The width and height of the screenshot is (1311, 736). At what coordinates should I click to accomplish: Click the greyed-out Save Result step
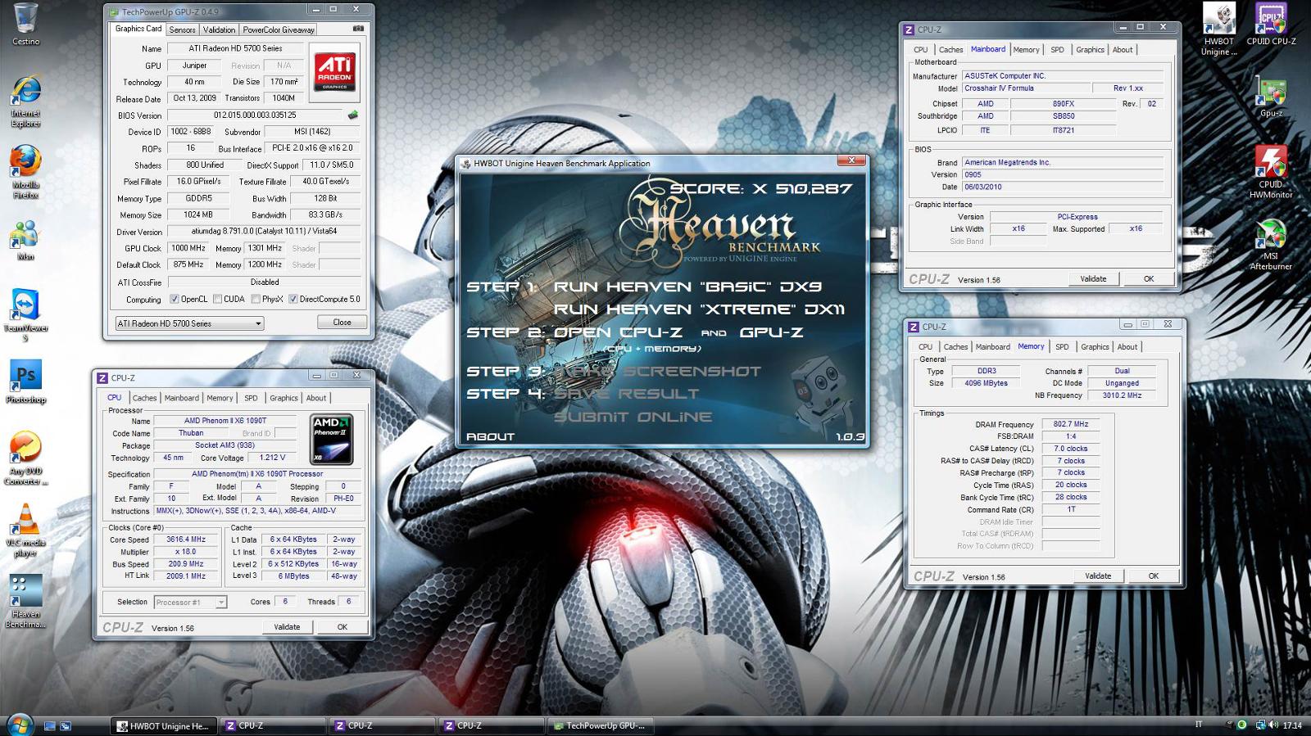tap(626, 394)
